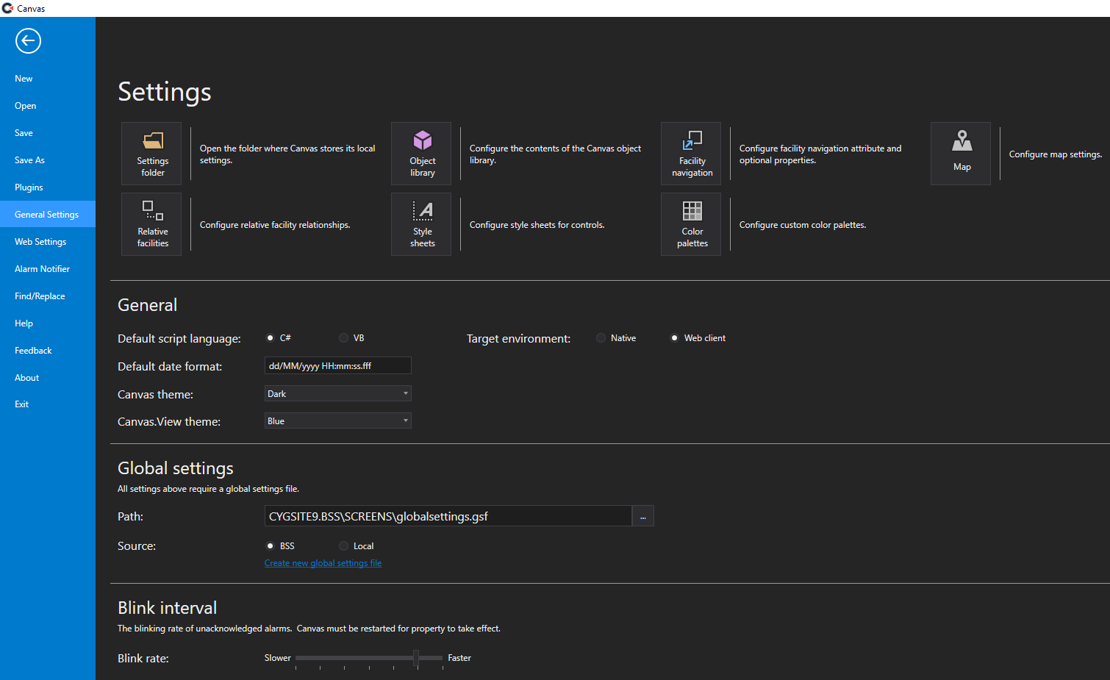This screenshot has width=1110, height=680.
Task: Click the Blink rate slider thumb
Action: [x=416, y=658]
